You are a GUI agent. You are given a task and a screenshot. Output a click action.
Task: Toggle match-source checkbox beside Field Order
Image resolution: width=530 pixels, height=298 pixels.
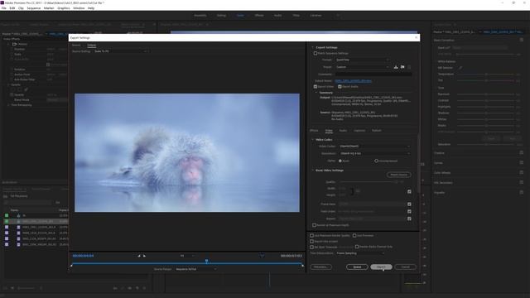pyautogui.click(x=409, y=212)
